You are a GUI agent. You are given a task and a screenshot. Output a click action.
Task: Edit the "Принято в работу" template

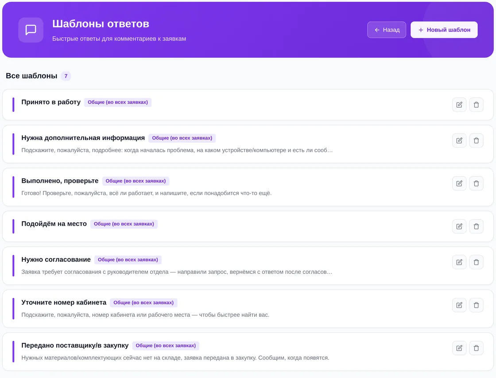459,105
